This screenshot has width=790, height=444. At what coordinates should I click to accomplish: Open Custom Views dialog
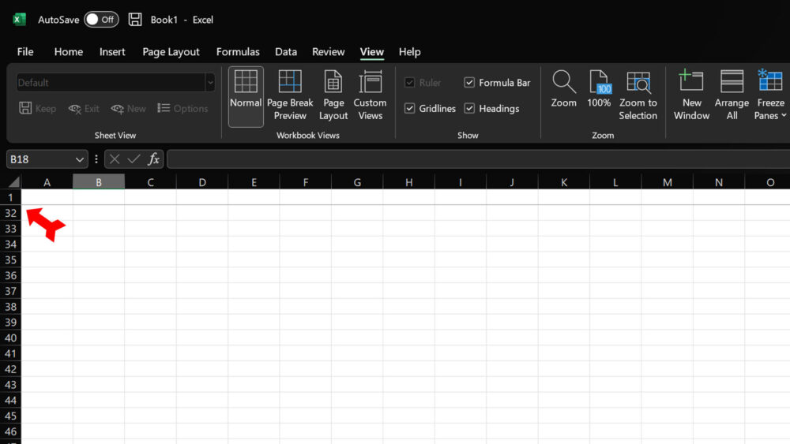pyautogui.click(x=370, y=82)
